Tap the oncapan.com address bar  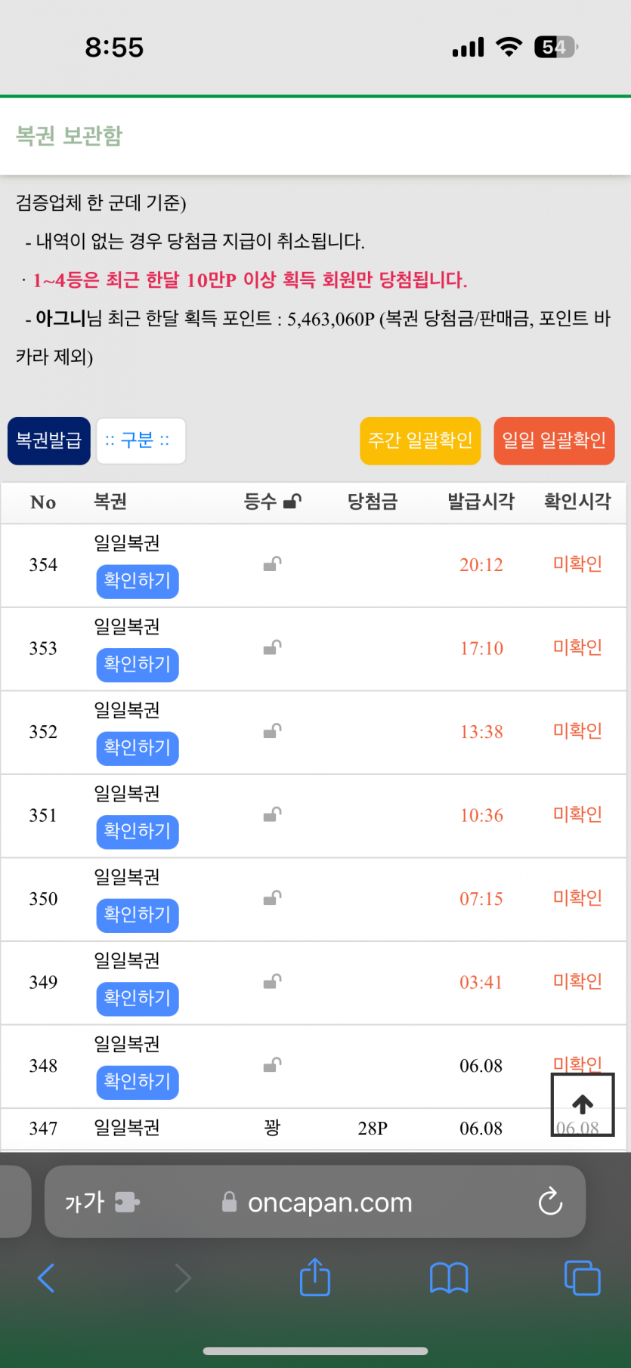coord(329,1202)
